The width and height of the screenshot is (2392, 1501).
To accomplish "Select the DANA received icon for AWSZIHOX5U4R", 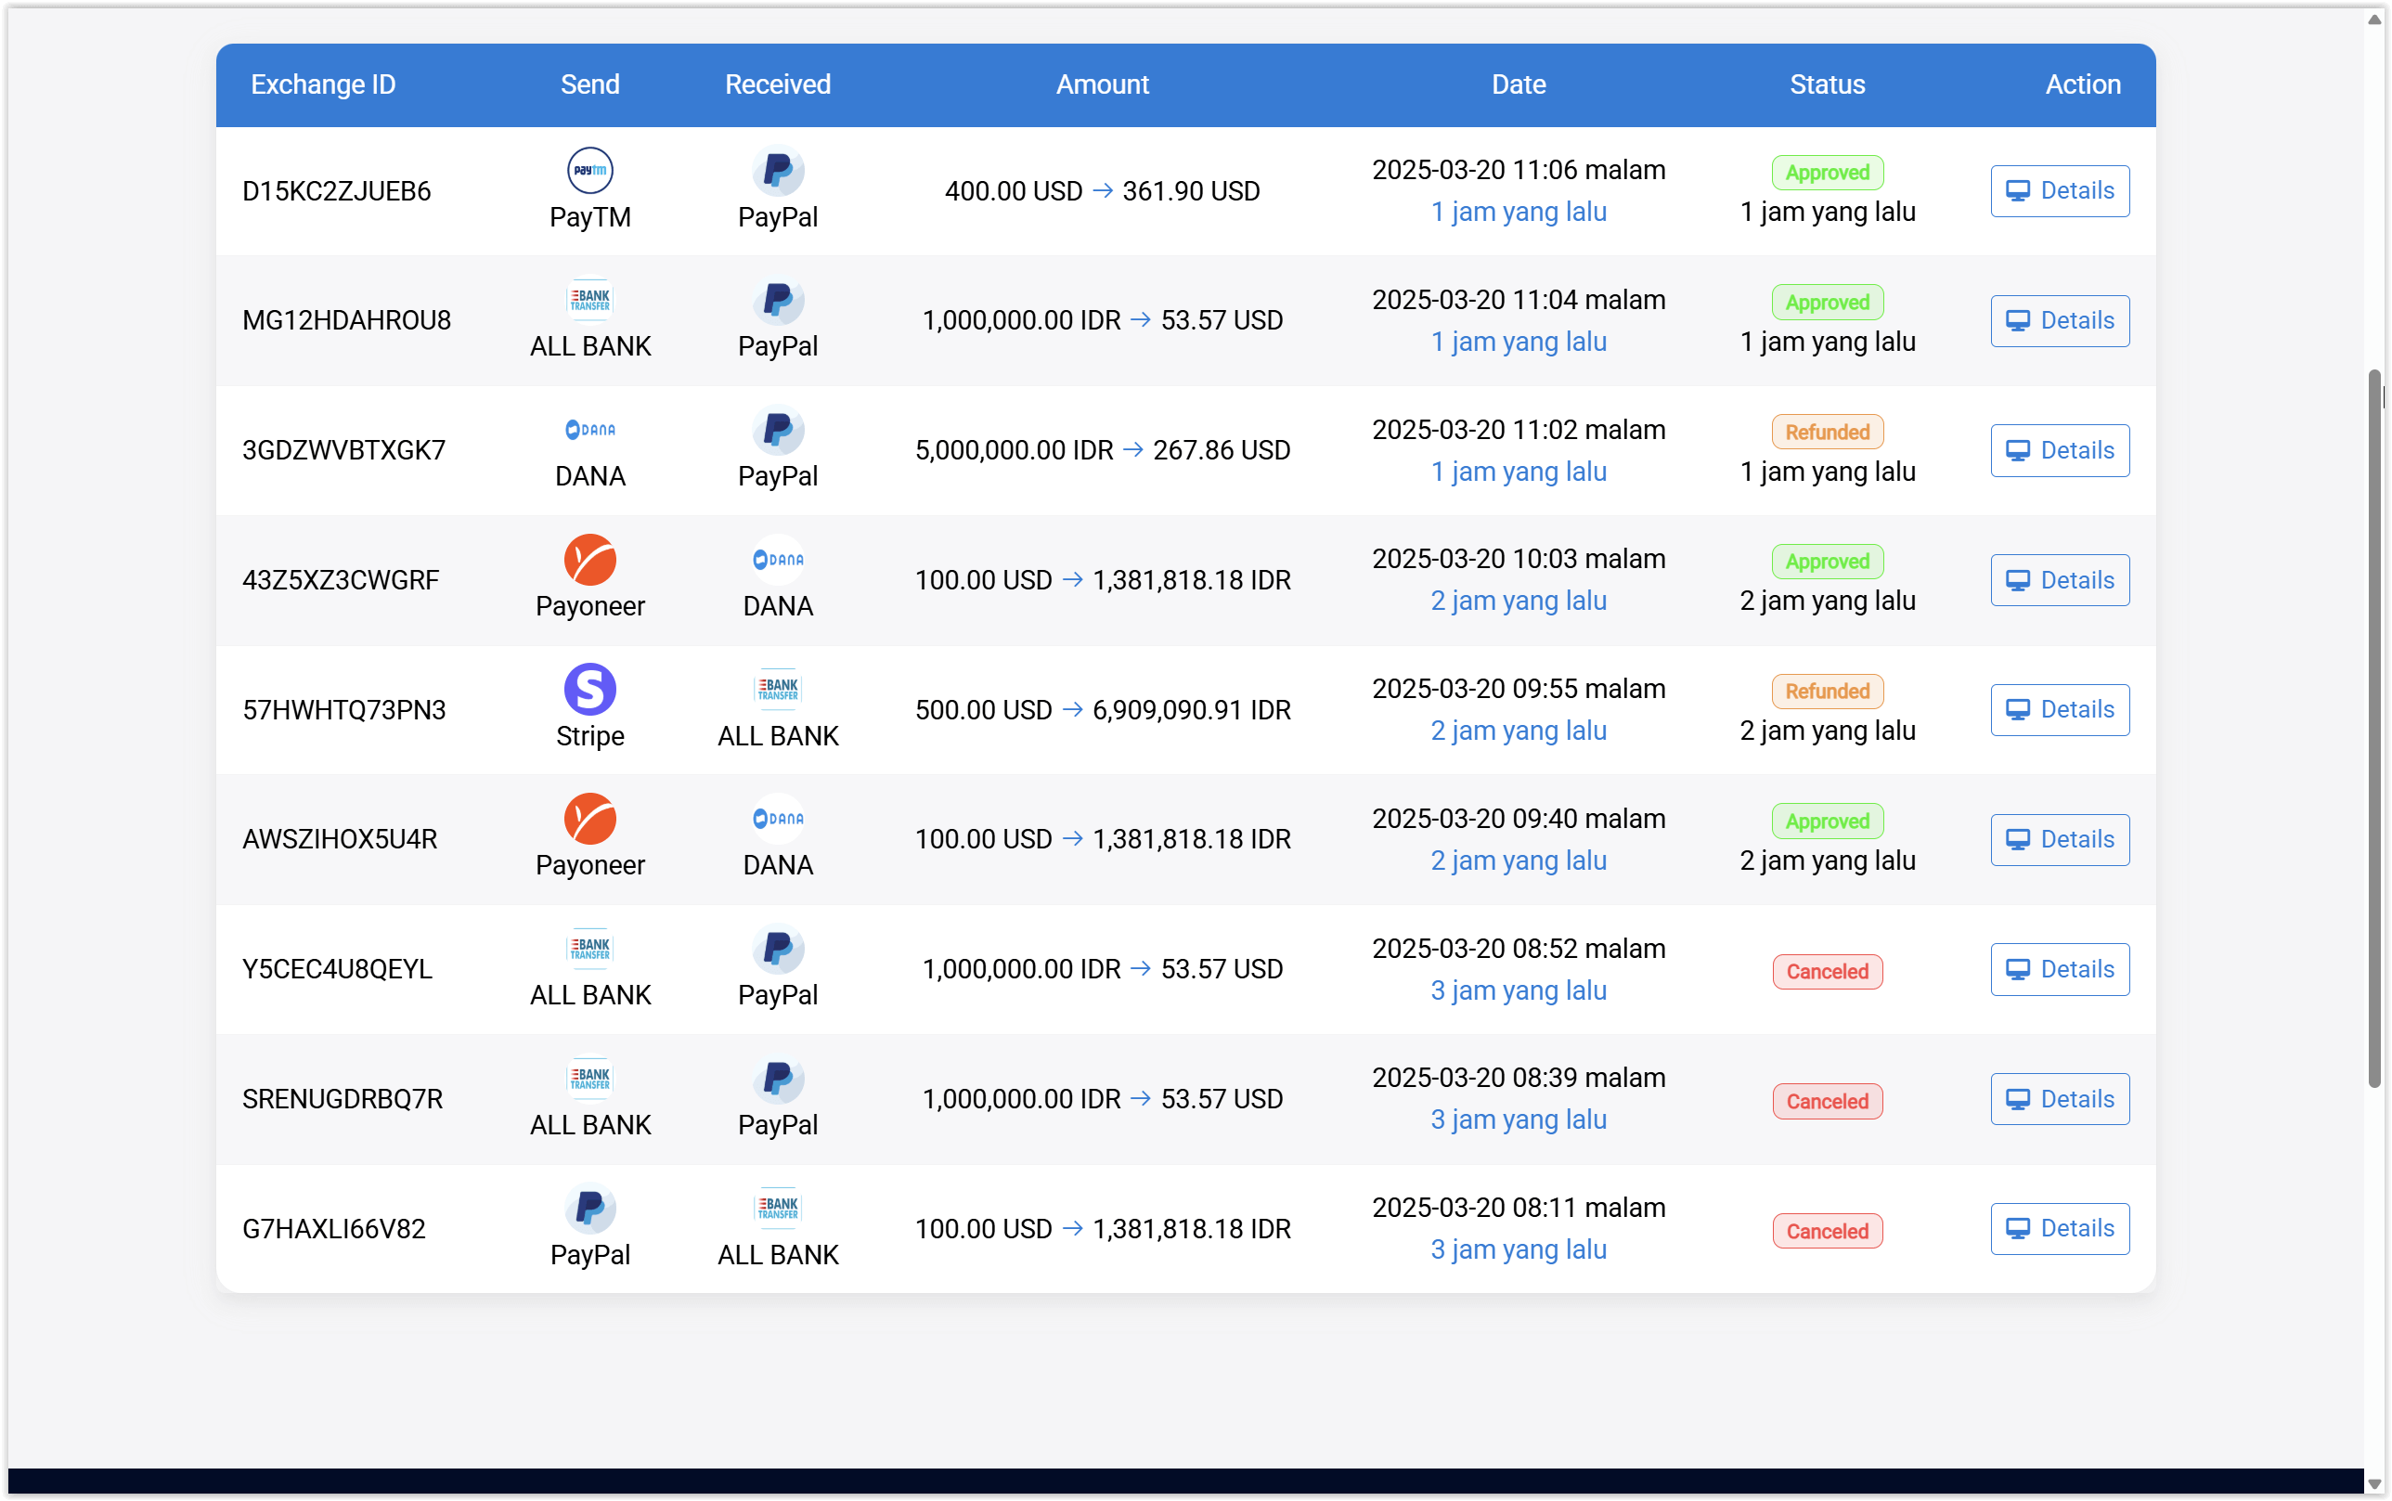I will tap(777, 818).
